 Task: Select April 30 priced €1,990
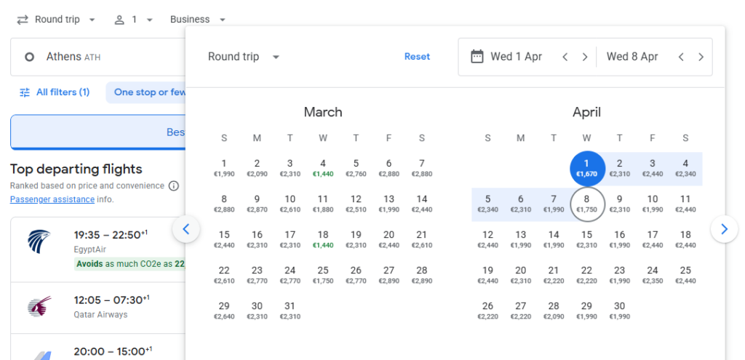coord(620,311)
